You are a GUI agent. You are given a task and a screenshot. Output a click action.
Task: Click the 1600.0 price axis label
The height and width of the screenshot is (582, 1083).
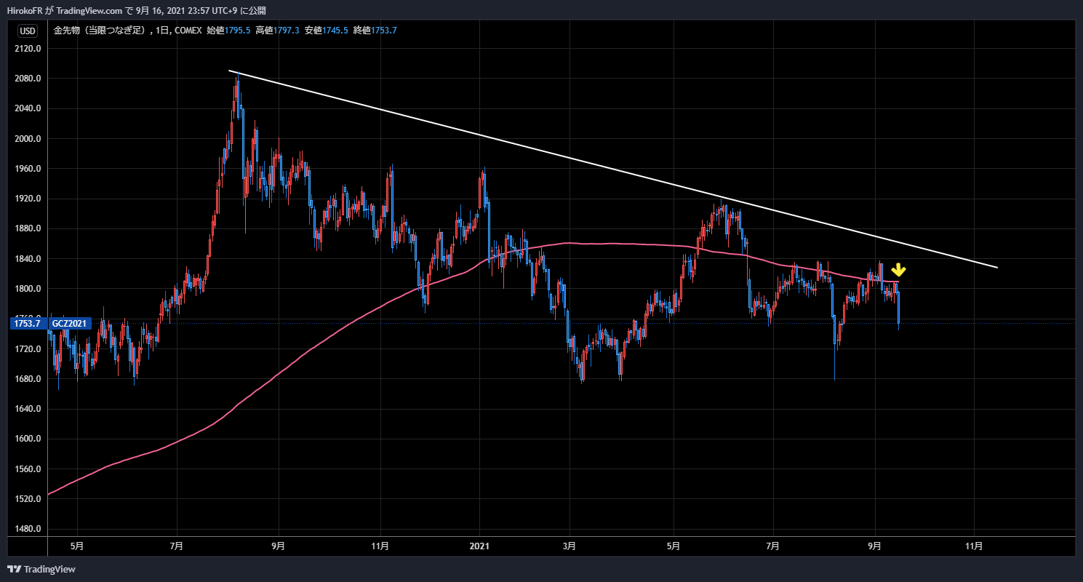pyautogui.click(x=28, y=439)
